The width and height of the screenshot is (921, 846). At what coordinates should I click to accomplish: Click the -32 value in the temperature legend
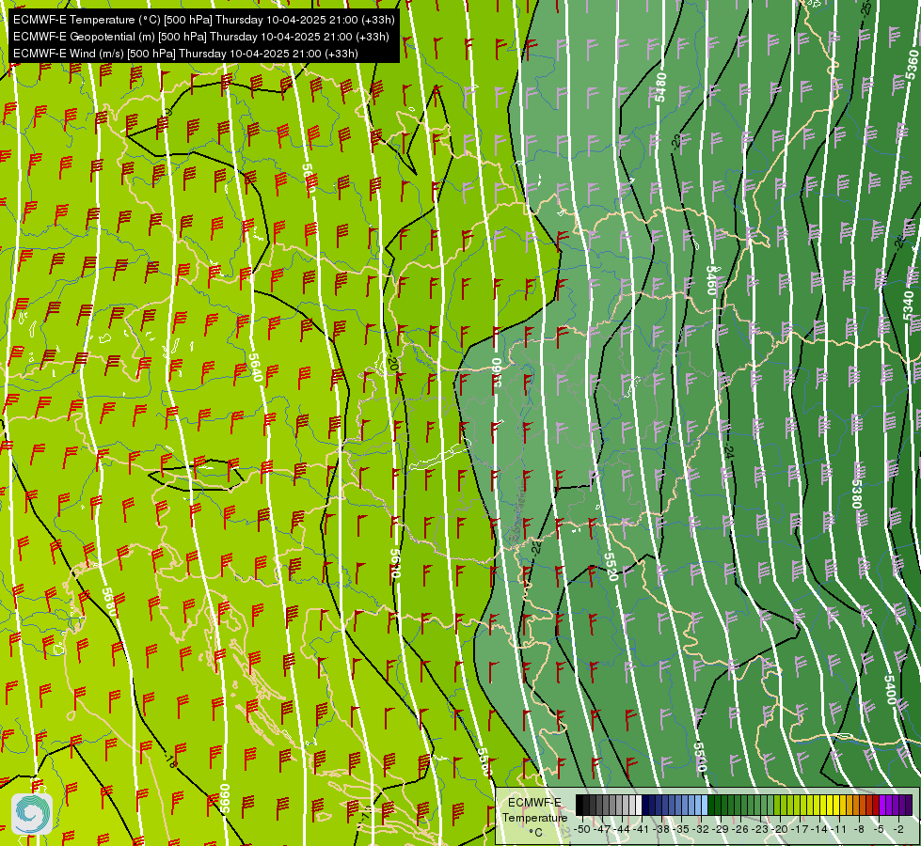[x=701, y=829]
